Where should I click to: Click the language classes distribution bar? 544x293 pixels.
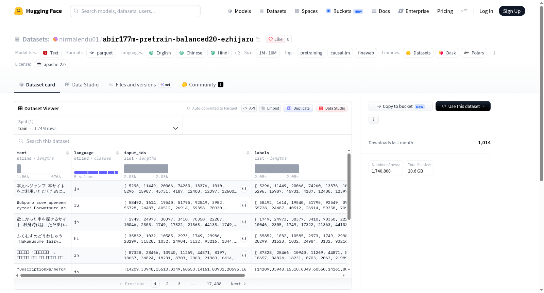tap(96, 173)
